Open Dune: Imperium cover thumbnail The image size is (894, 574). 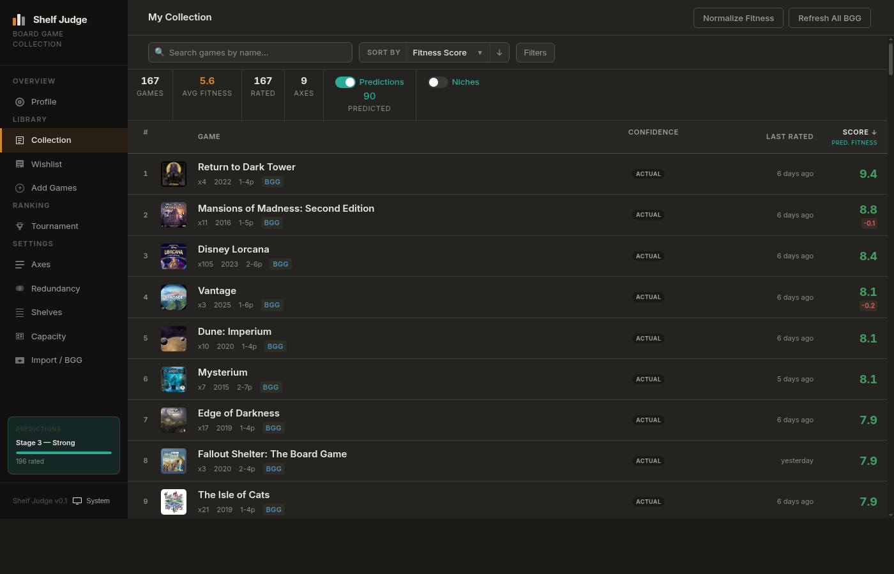(x=174, y=339)
